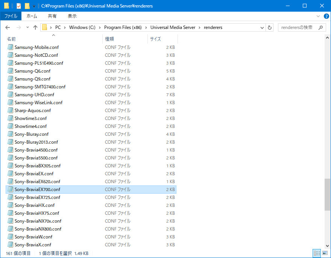
Task: Select Samsung-SMTG7400.conf file name
Action: (40, 87)
